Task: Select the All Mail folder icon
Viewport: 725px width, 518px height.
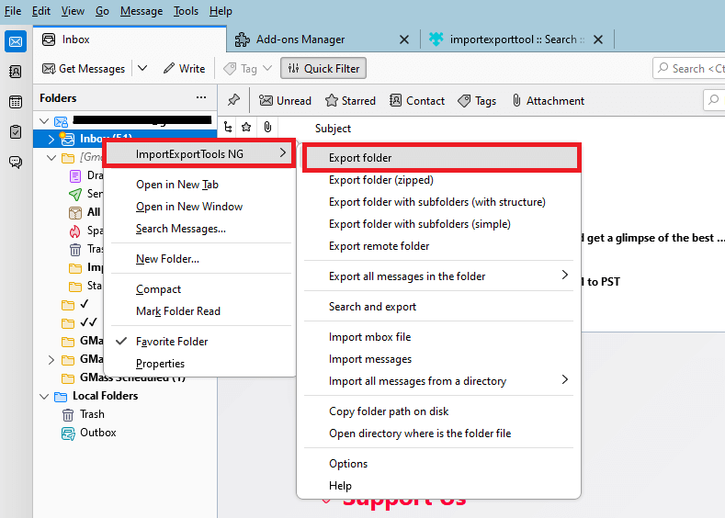Action: pyautogui.click(x=75, y=212)
